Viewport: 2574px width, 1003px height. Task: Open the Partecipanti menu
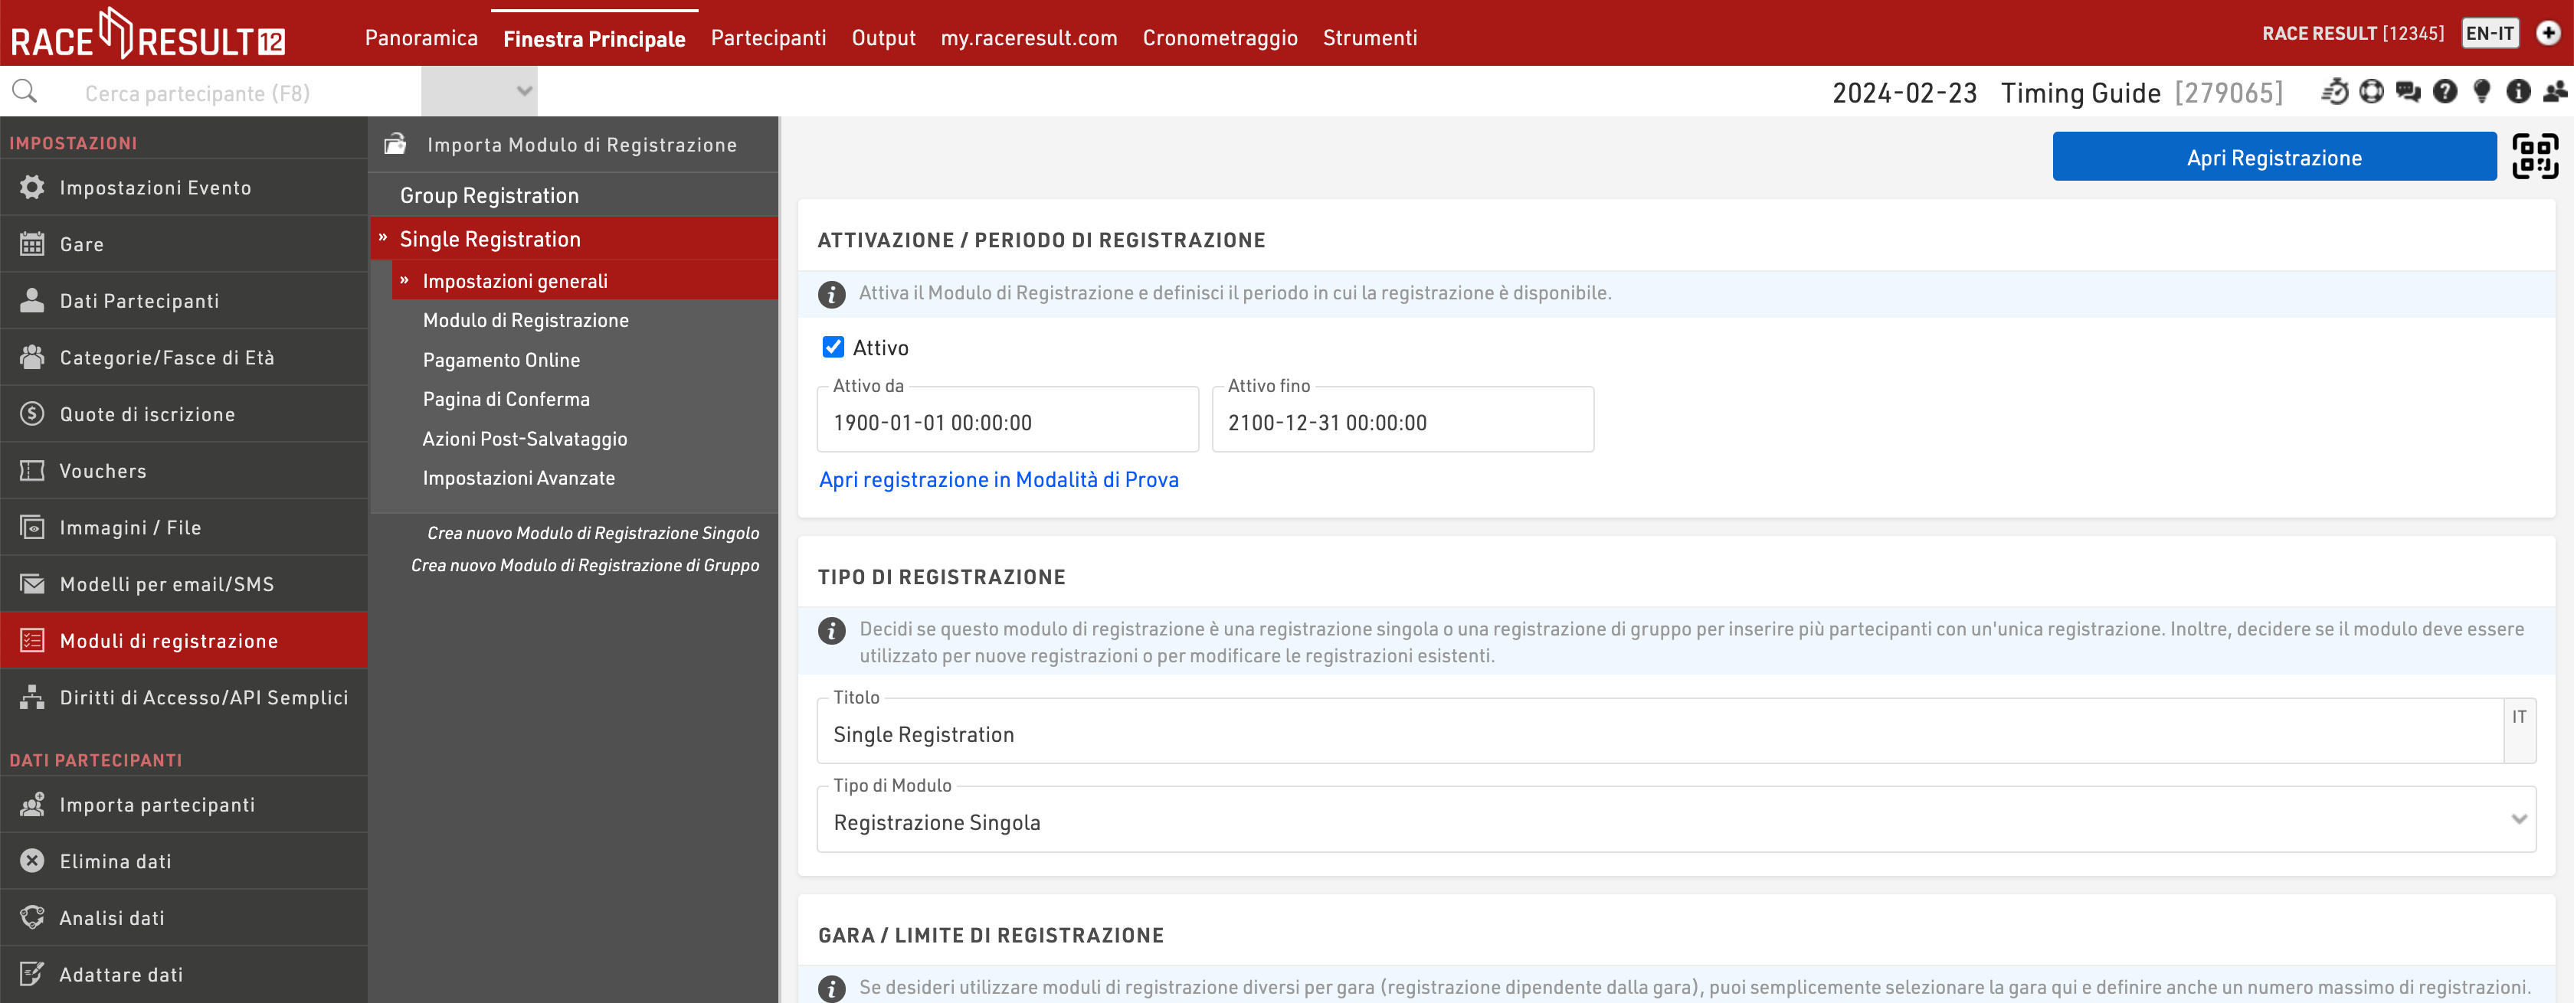768,38
